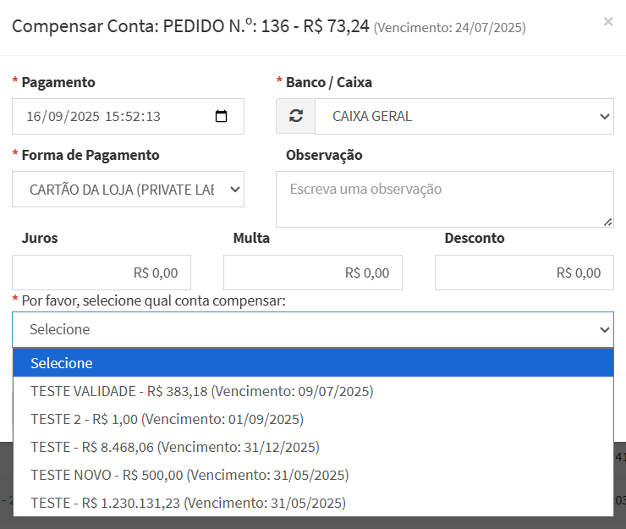Select TESTE - R$ 1.230.131,23 option

188,503
